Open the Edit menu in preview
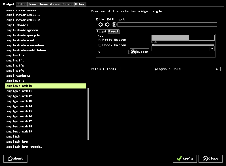Viewport: 226px width, 166px height. (111, 19)
